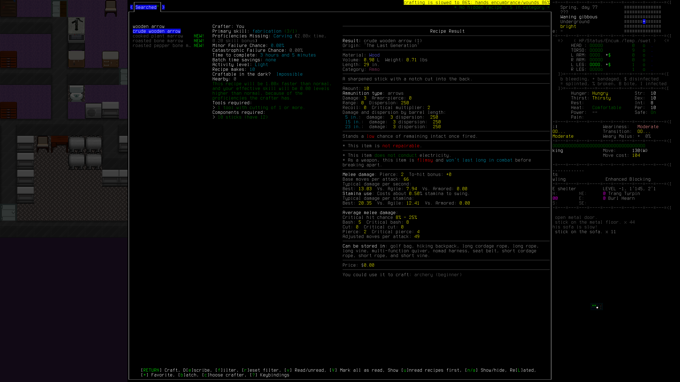
Task: Select the wooden arrow recipe
Action: [148, 27]
